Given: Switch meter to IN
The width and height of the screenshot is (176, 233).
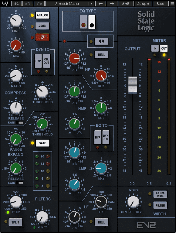Looking at the screenshot, I should coord(155,48).
